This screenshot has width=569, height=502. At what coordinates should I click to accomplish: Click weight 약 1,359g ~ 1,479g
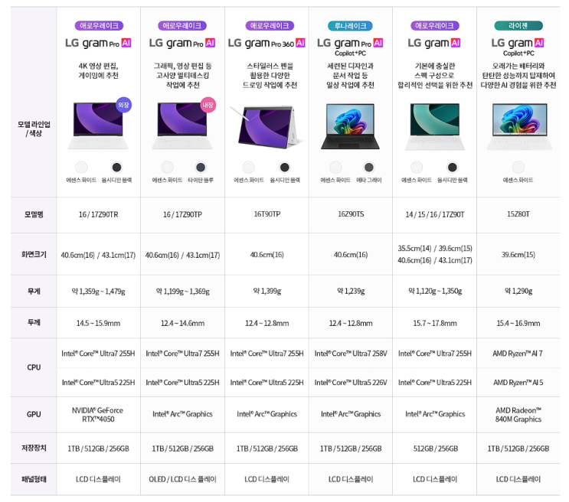[98, 292]
